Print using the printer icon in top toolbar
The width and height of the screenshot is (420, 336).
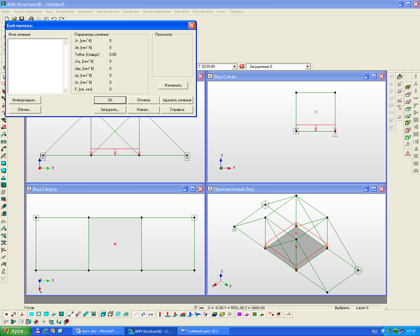pyautogui.click(x=31, y=19)
